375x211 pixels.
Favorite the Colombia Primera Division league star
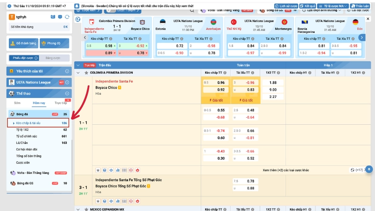86,73
